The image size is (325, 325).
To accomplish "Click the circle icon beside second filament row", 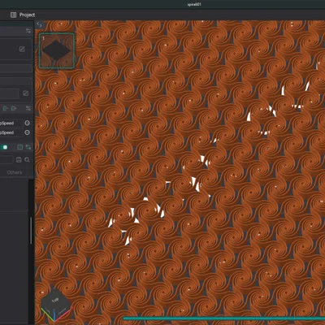I will click(27, 132).
